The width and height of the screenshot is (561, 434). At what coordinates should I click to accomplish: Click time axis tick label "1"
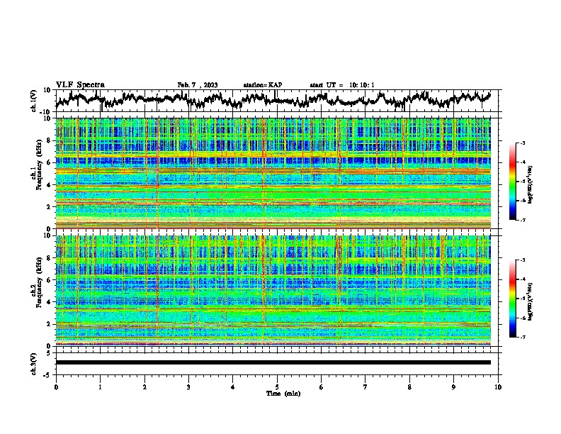point(100,387)
